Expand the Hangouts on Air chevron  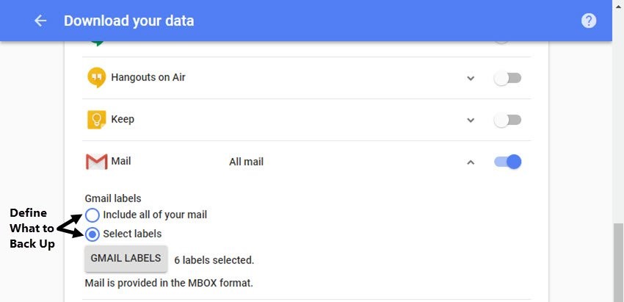coord(471,78)
